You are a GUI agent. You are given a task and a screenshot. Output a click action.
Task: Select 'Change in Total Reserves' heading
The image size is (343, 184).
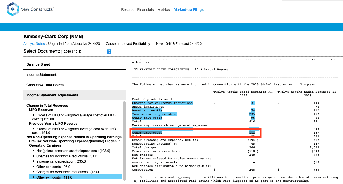(x=47, y=106)
